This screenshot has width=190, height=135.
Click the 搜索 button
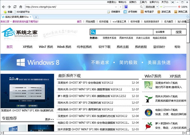pos(179,32)
